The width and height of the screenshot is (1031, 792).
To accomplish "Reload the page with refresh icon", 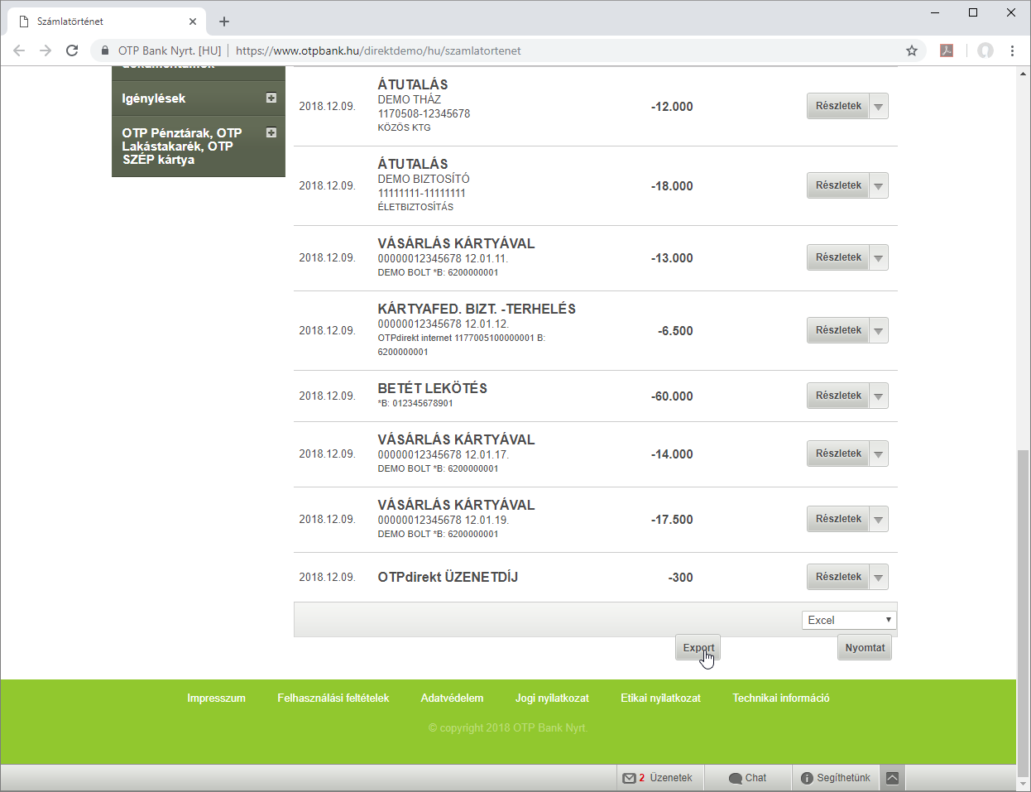I will pos(72,50).
